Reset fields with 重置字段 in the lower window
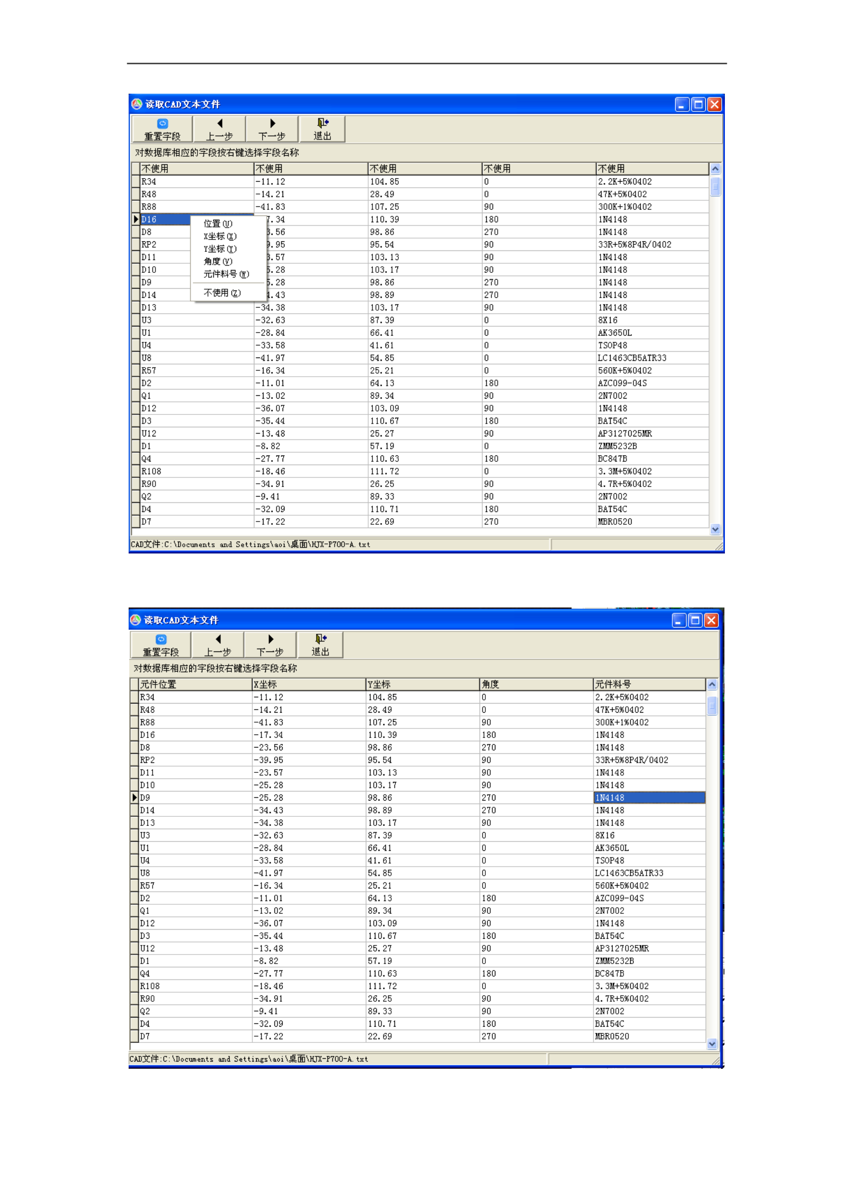This screenshot has height=1193, width=854. coord(160,645)
